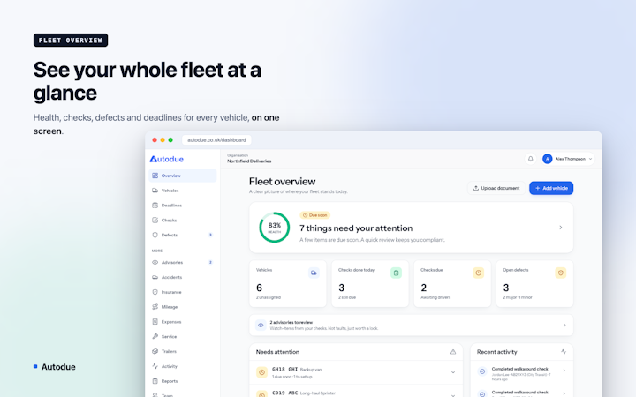Click the Fleet overview heading
The width and height of the screenshot is (636, 397).
pyautogui.click(x=283, y=182)
